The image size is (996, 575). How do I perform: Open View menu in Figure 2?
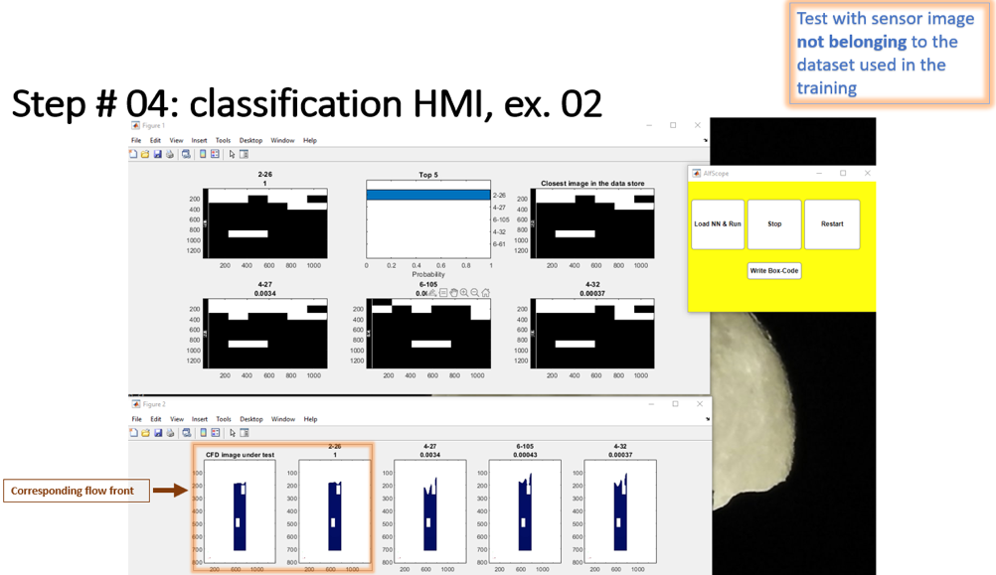coord(177,419)
